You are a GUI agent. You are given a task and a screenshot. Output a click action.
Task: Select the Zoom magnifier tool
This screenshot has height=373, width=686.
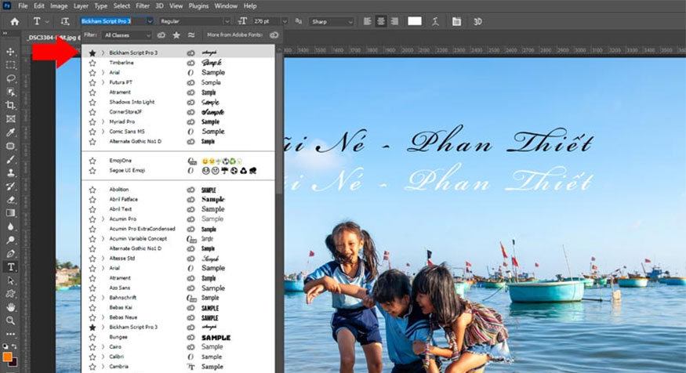pyautogui.click(x=11, y=320)
